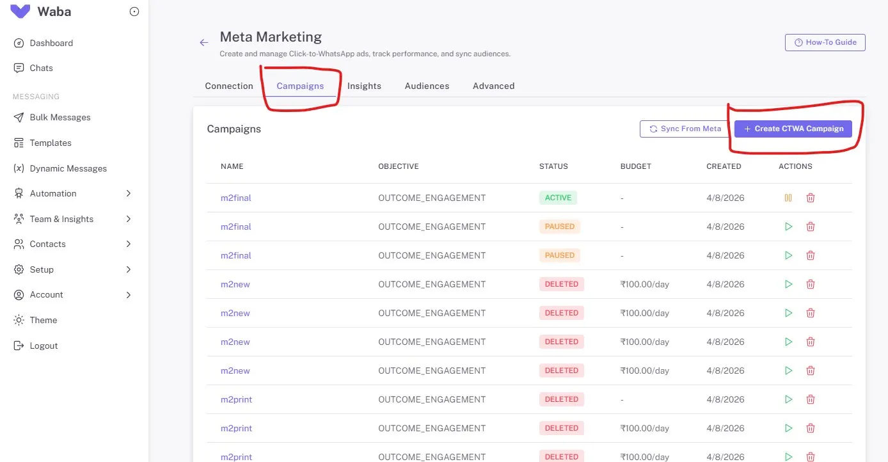The height and width of the screenshot is (462, 888).
Task: Open the How-To Guide
Action: [x=825, y=42]
